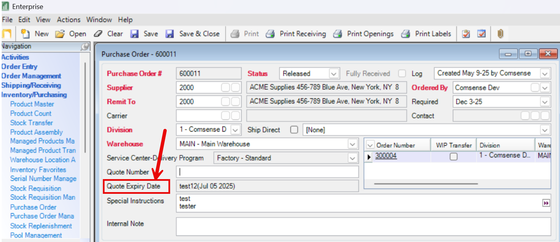Save the purchase order with Save icon
The height and width of the screenshot is (242, 560).
pos(135,33)
